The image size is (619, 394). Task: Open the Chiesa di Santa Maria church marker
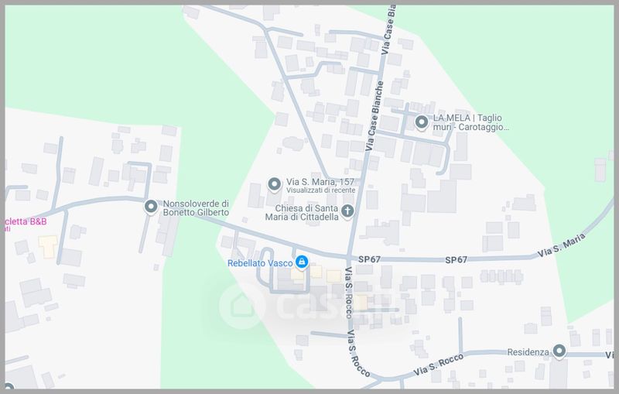click(x=347, y=211)
